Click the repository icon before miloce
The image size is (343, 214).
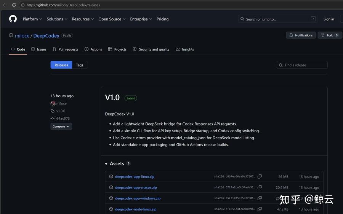[x=11, y=35]
